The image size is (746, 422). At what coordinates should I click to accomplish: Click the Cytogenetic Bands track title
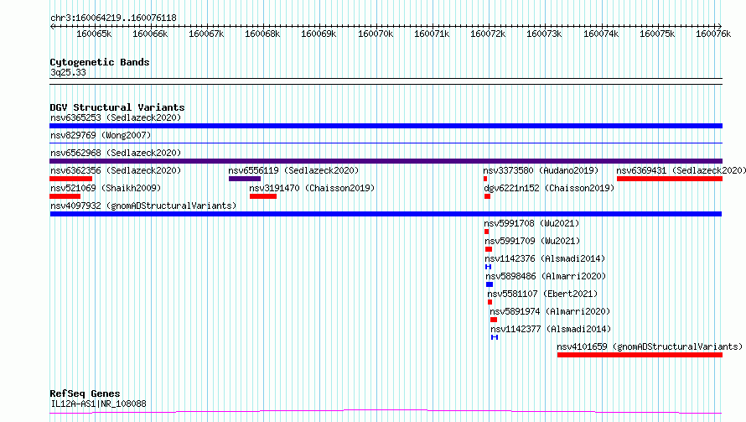point(100,62)
